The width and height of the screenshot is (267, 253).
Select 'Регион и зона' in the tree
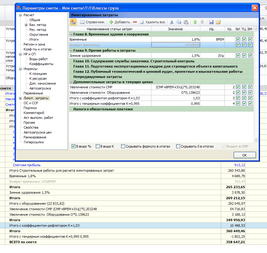click(34, 44)
